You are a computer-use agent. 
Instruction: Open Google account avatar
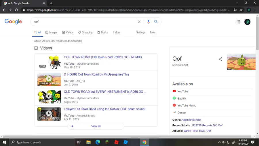[x=247, y=22]
